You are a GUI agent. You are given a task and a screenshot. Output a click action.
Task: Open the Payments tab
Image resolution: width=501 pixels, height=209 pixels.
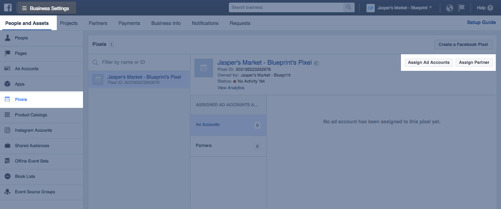129,23
